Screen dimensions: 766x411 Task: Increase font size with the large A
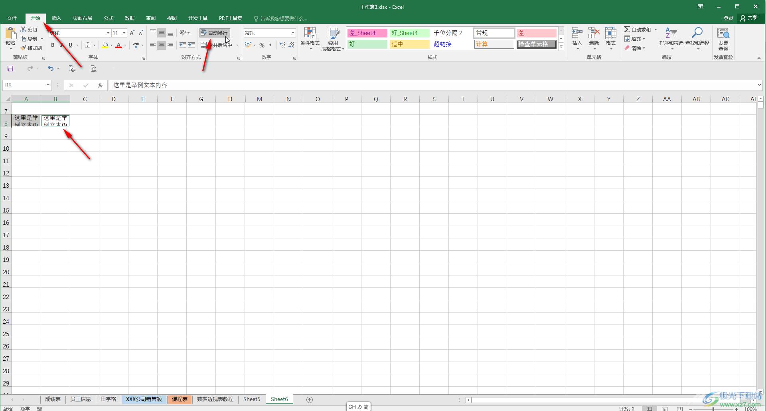pos(132,33)
